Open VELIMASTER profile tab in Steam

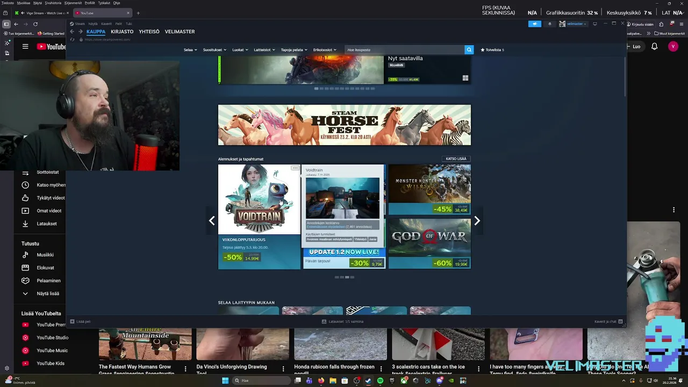click(x=180, y=32)
